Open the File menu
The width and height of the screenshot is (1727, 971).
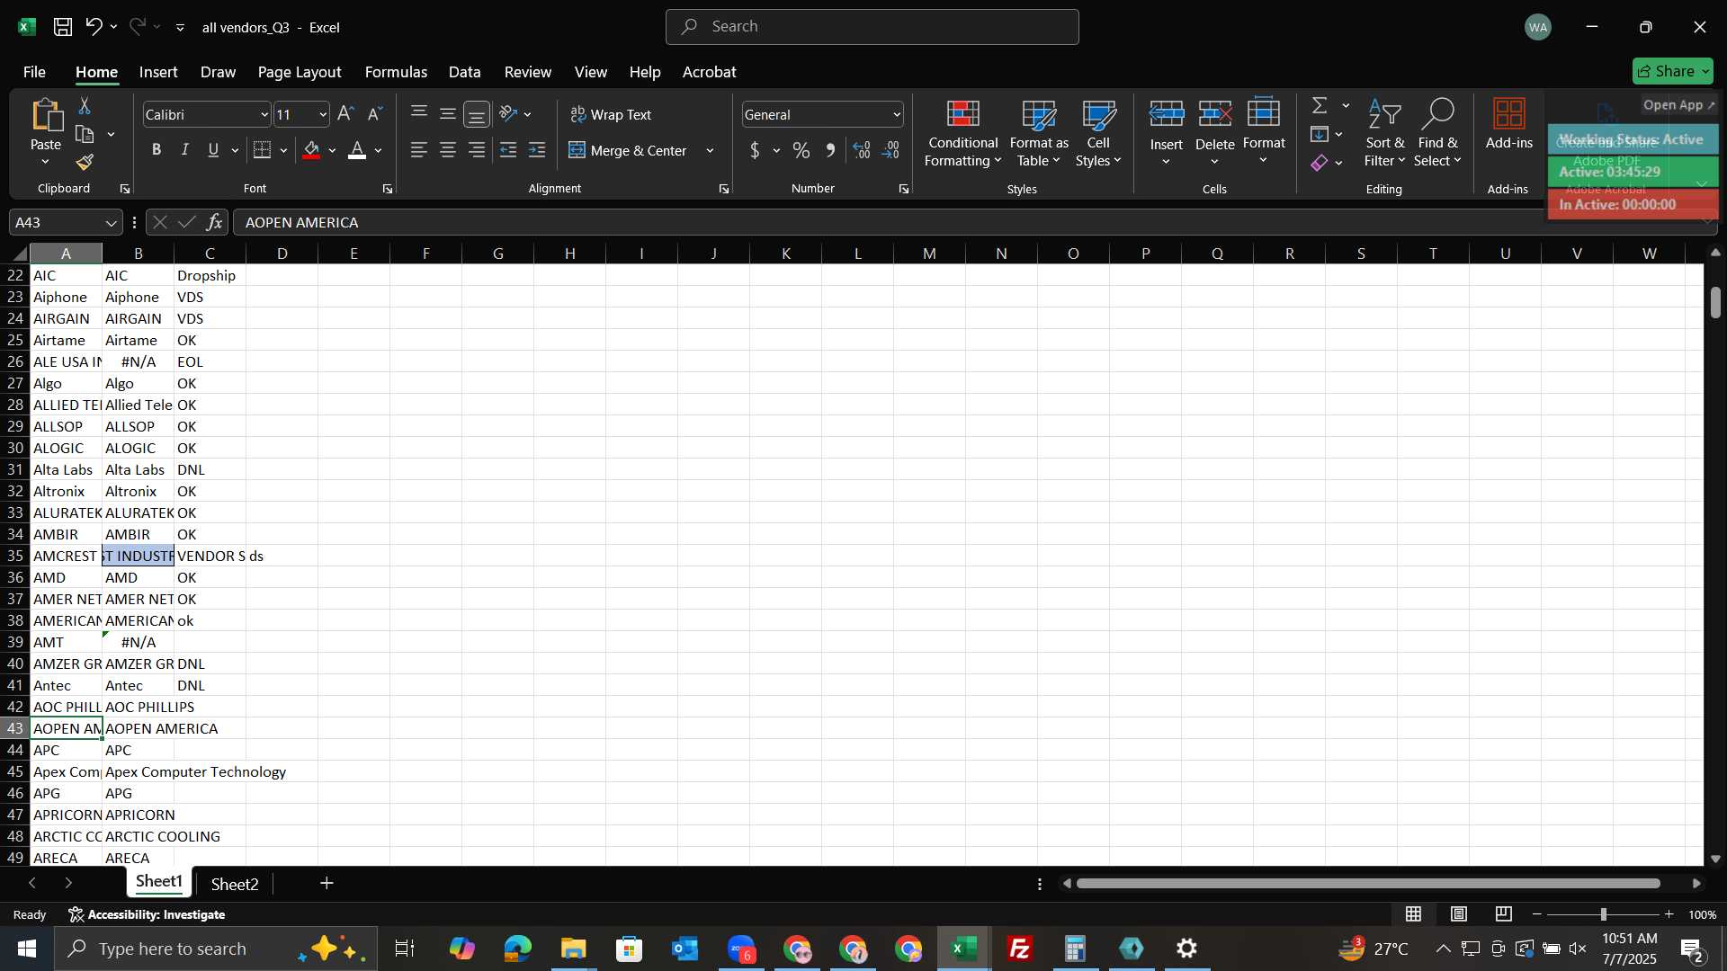coord(34,72)
